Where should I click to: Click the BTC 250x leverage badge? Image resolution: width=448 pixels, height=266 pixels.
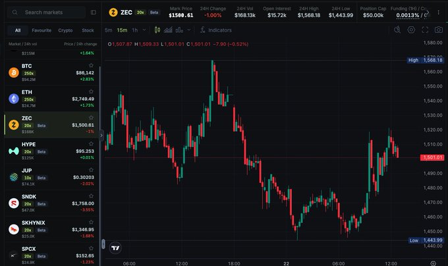pyautogui.click(x=28, y=73)
